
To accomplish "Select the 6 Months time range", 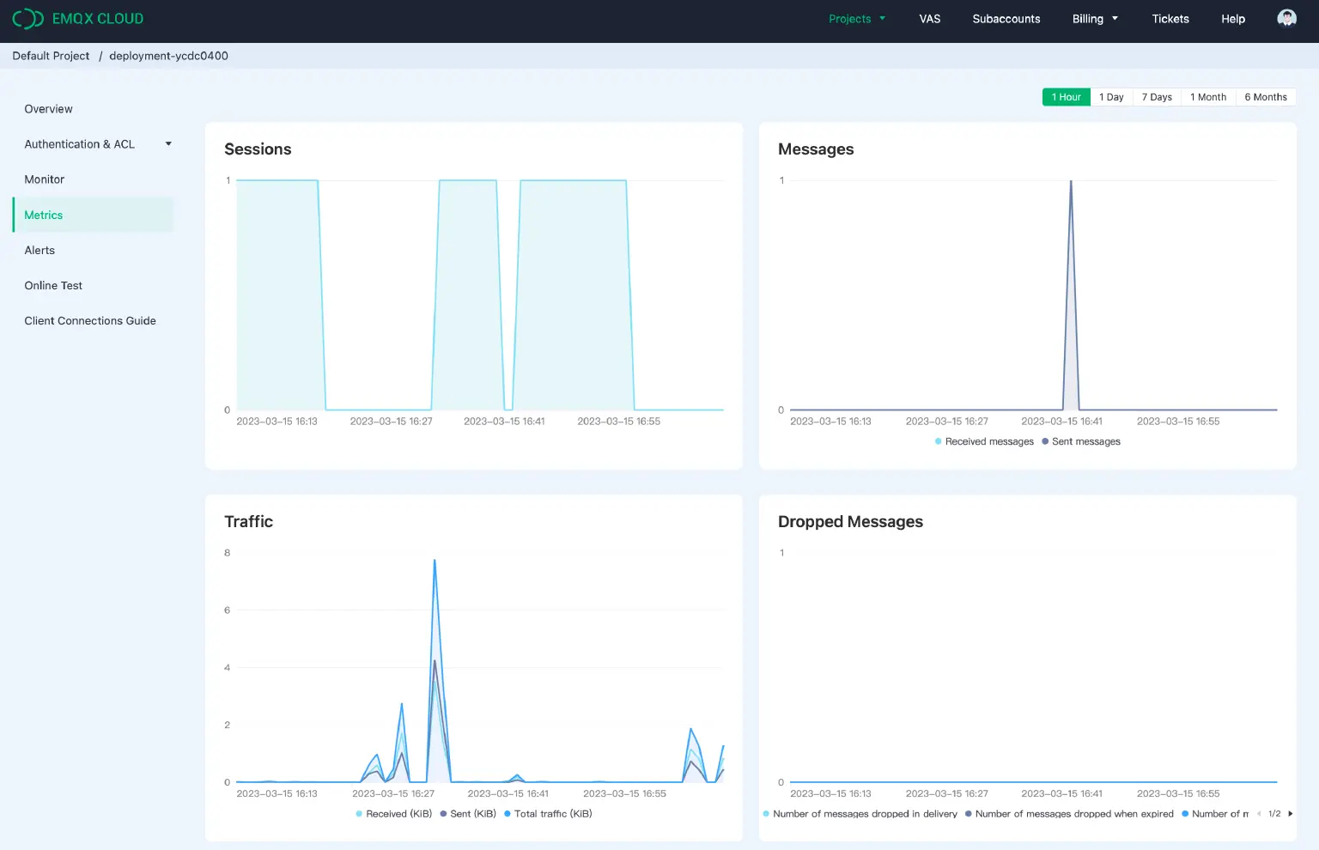I will (1266, 96).
